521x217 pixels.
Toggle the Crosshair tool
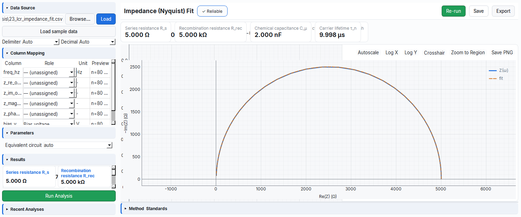434,53
